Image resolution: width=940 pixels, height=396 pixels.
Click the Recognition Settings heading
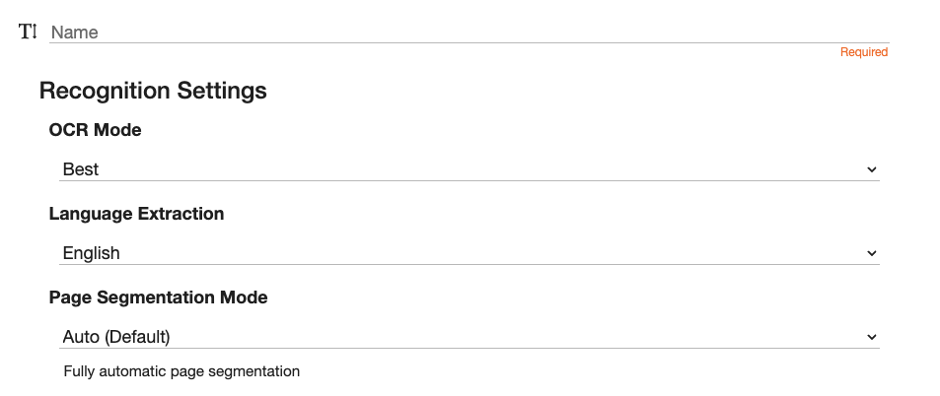click(153, 91)
